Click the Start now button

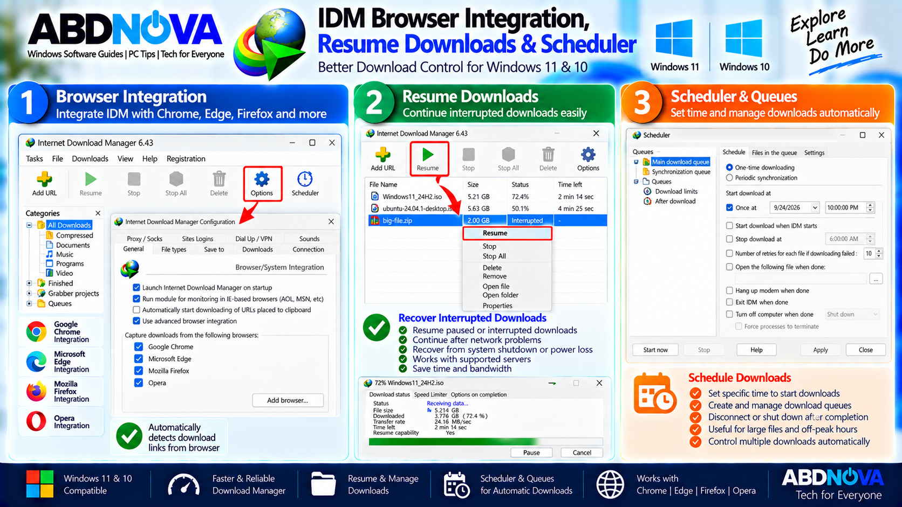655,350
